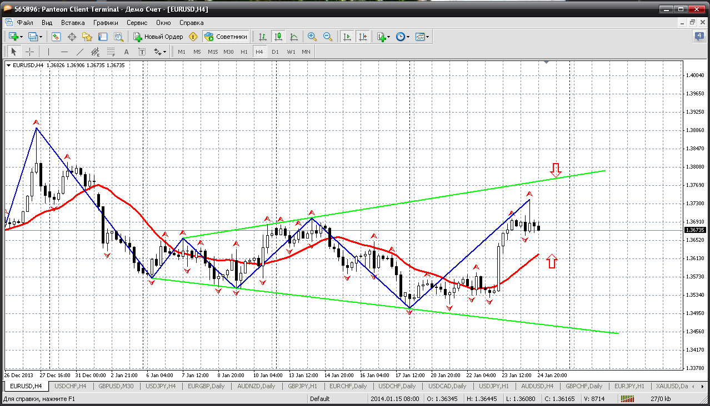Screen dimensions: 710x406
Task: Select the vertical line drawing tool
Action: pyautogui.click(x=48, y=52)
